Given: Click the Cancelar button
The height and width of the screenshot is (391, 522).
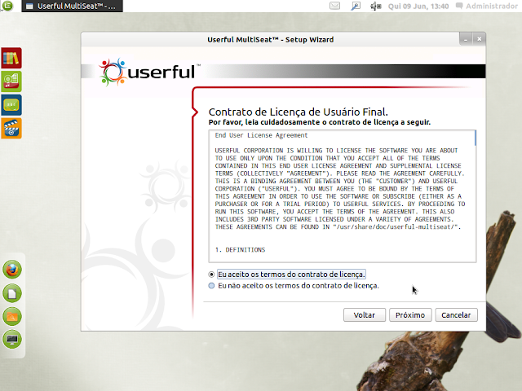Looking at the screenshot, I should click(x=456, y=315).
